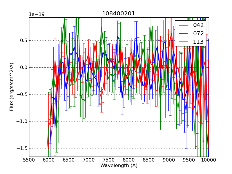The height and width of the screenshot is (174, 232).
Task: Select the 072 legend entry label
Action: pos(198,33)
